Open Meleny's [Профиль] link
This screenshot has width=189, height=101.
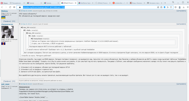pyautogui.click(x=7, y=21)
